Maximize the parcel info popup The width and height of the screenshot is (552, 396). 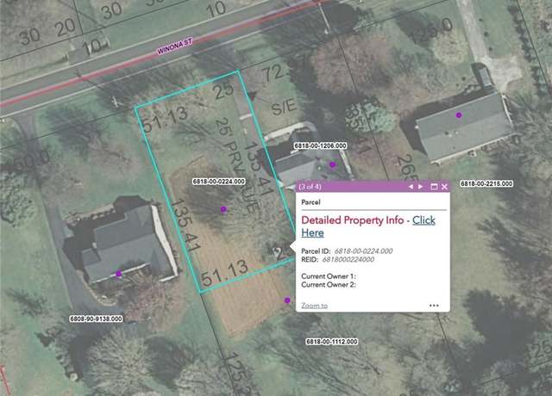434,187
